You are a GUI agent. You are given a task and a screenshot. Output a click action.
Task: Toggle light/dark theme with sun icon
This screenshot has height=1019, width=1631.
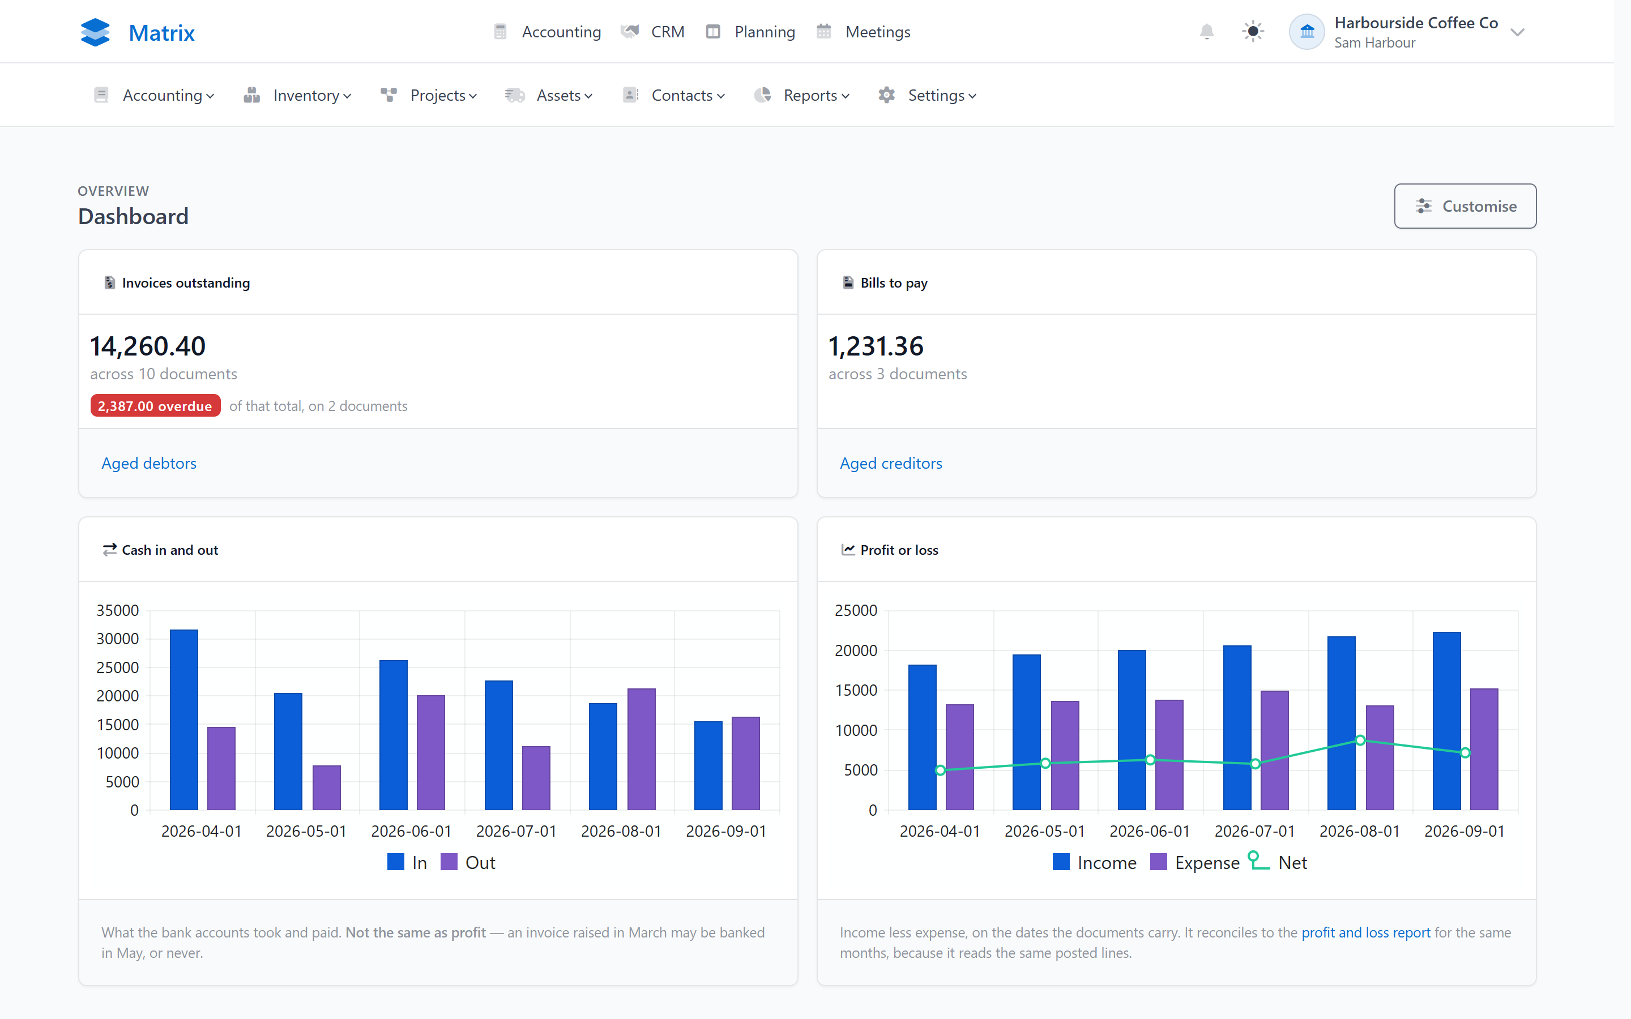pyautogui.click(x=1253, y=32)
